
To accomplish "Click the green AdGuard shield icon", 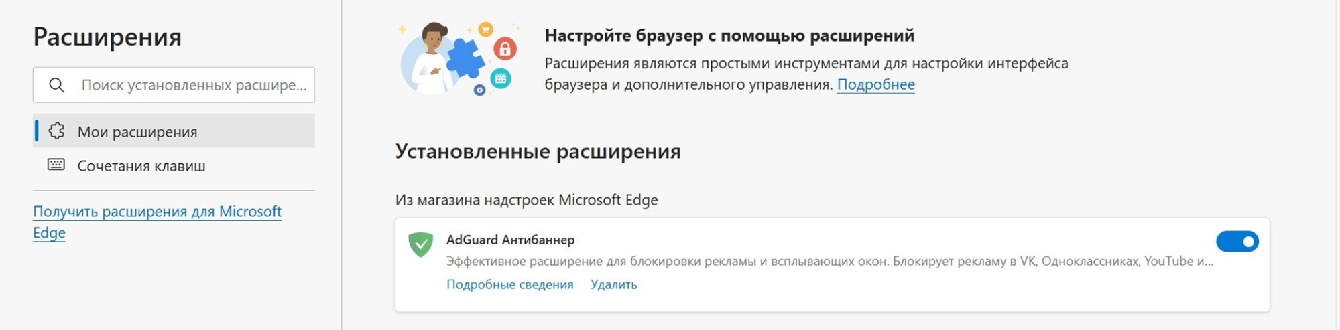I will tap(421, 244).
